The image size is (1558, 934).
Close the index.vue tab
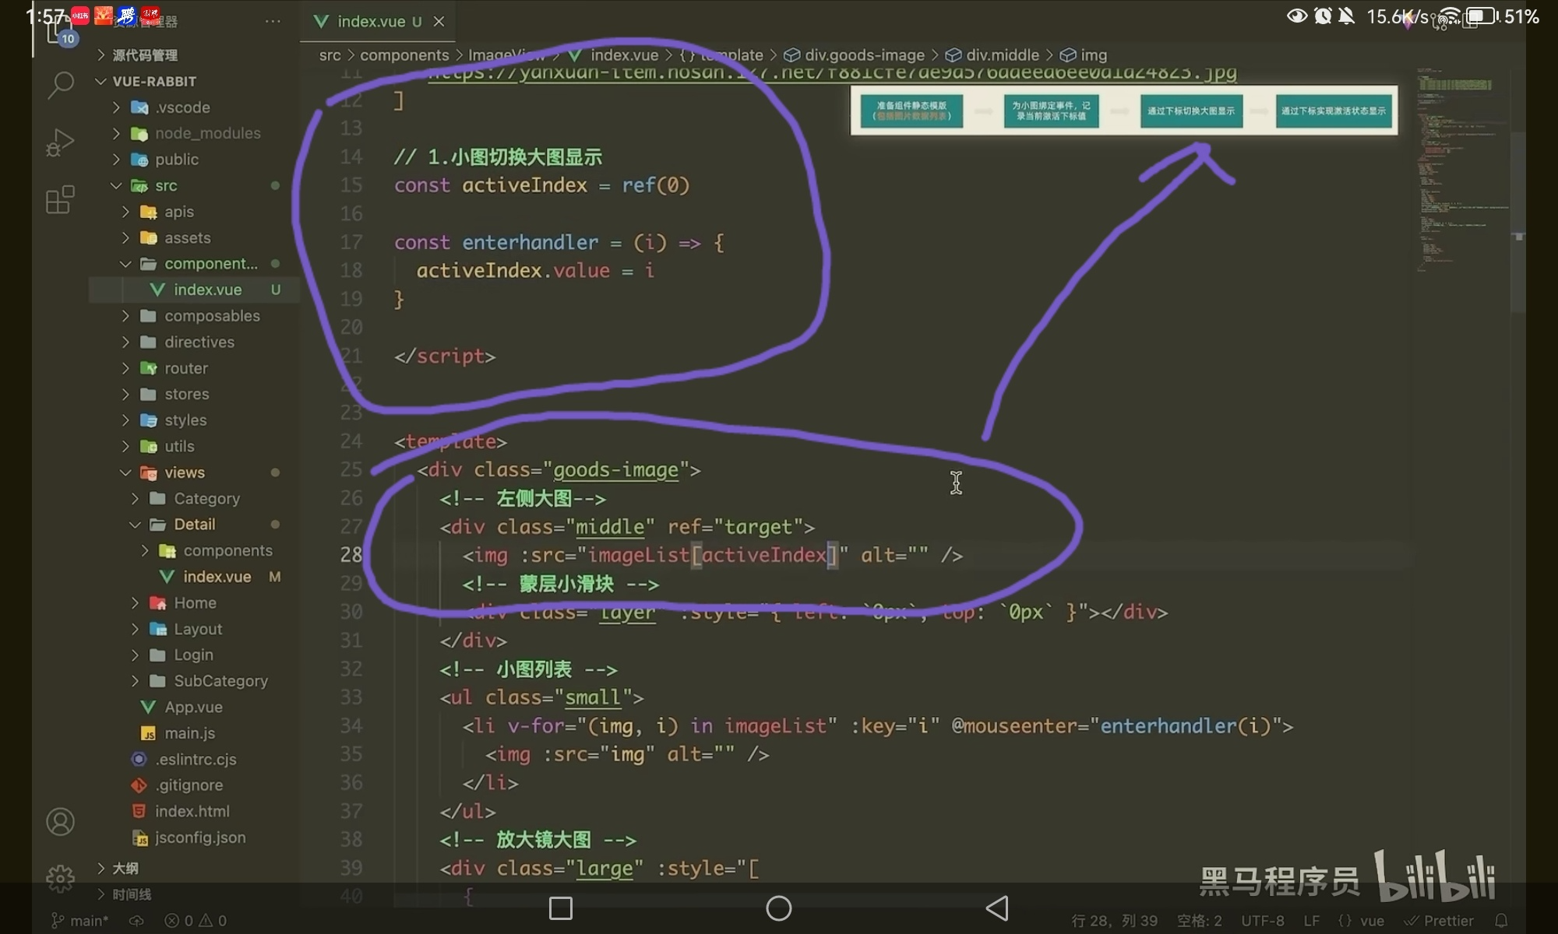click(x=439, y=22)
